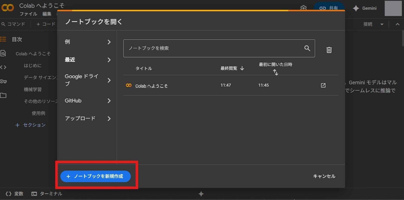Click ノートブックを新規作成 button
The width and height of the screenshot is (404, 200).
95,176
